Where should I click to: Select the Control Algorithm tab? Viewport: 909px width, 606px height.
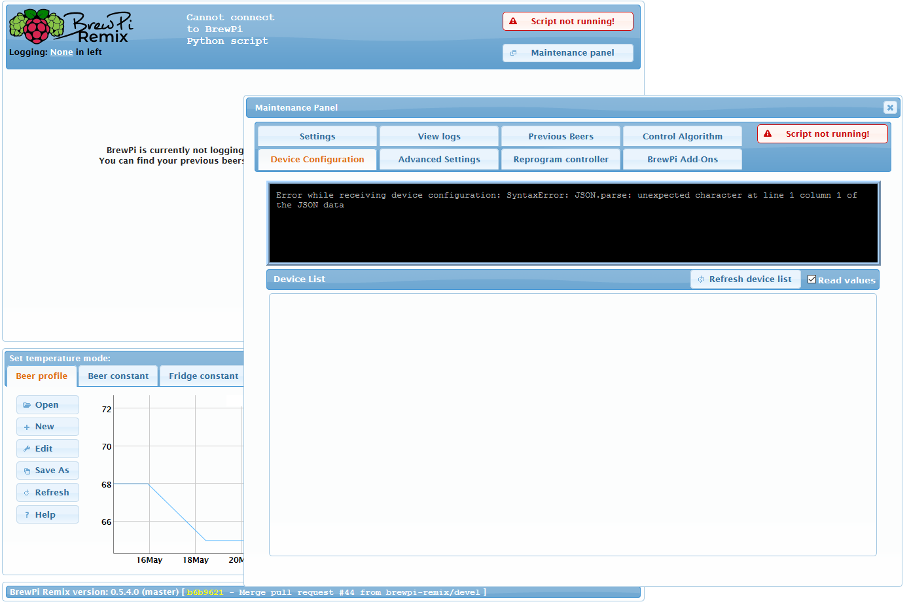point(683,136)
